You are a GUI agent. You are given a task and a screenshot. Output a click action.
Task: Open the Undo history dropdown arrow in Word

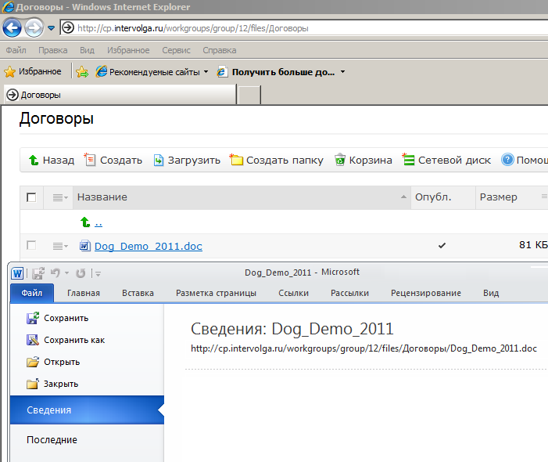tap(66, 273)
